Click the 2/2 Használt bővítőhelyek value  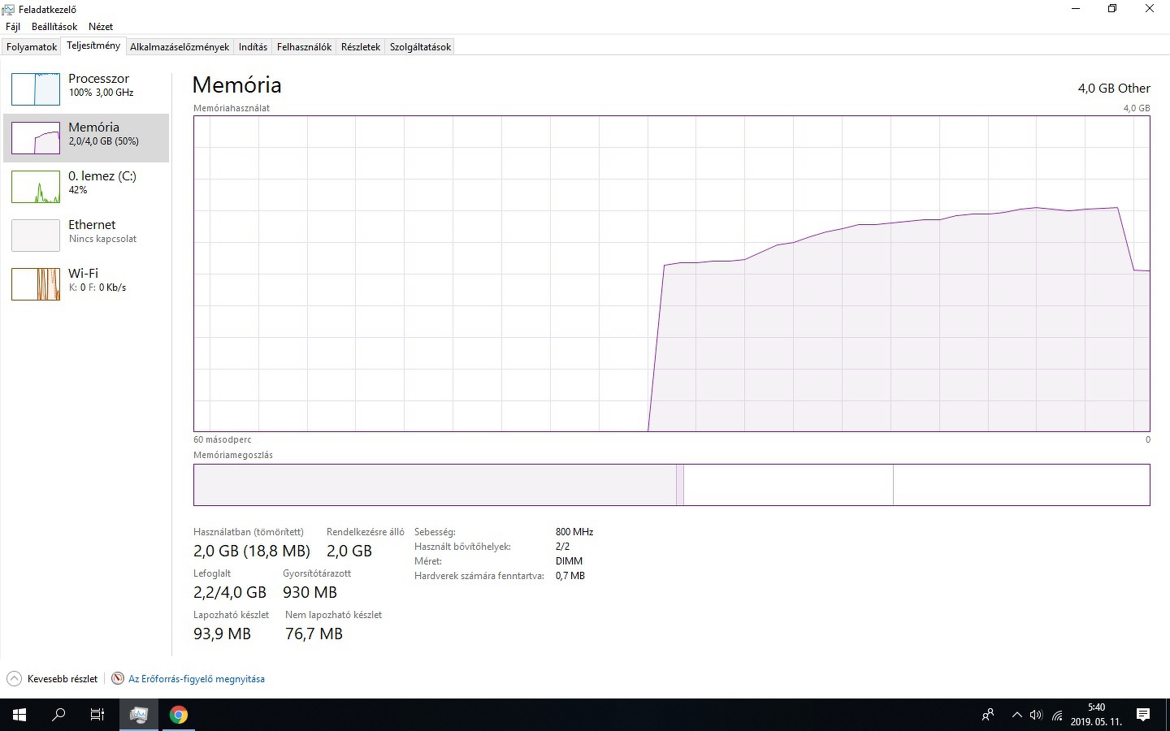(562, 547)
